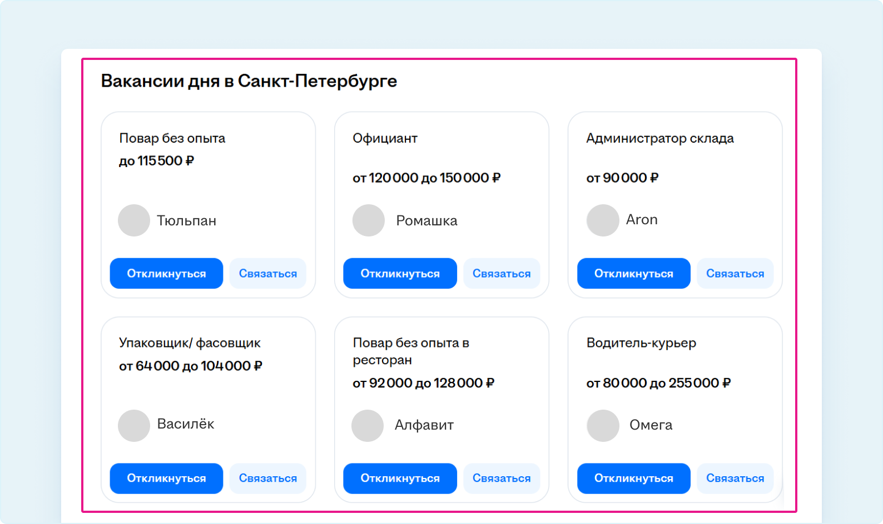Screen dimensions: 883x524
Task: Respond to Администратор склада vacancy
Action: [633, 273]
